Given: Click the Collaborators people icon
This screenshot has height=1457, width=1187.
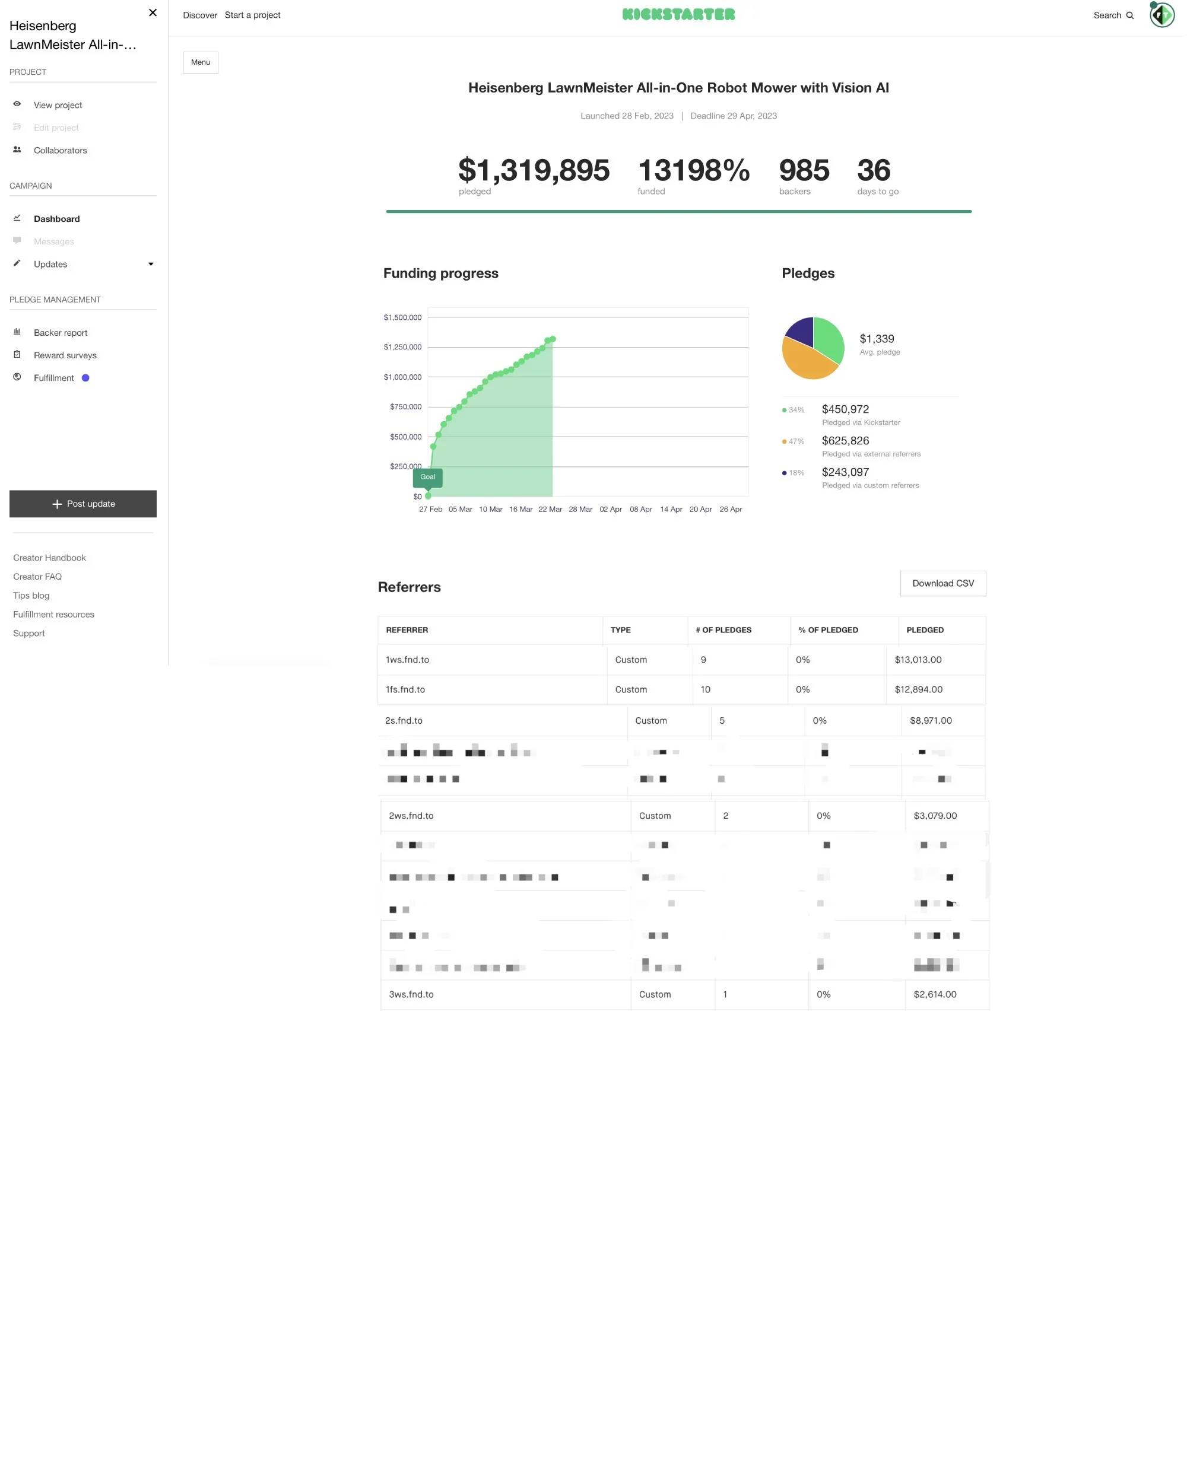Looking at the screenshot, I should coord(17,149).
